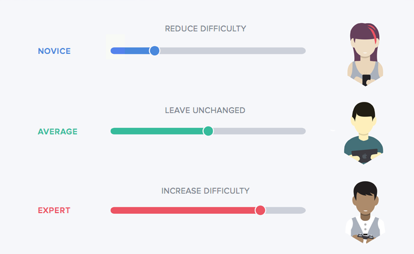Click the Expert player avatar holding gamepad

click(365, 212)
